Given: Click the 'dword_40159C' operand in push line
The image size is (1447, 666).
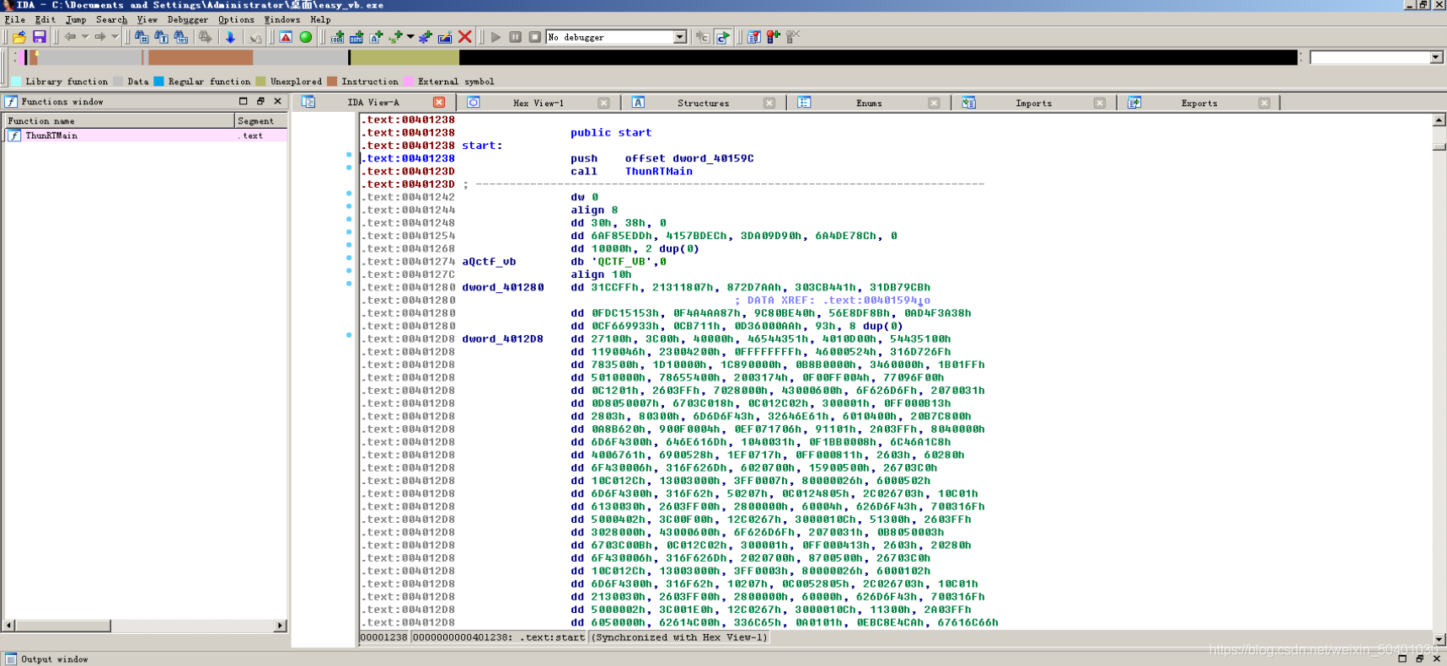Looking at the screenshot, I should click(x=713, y=158).
